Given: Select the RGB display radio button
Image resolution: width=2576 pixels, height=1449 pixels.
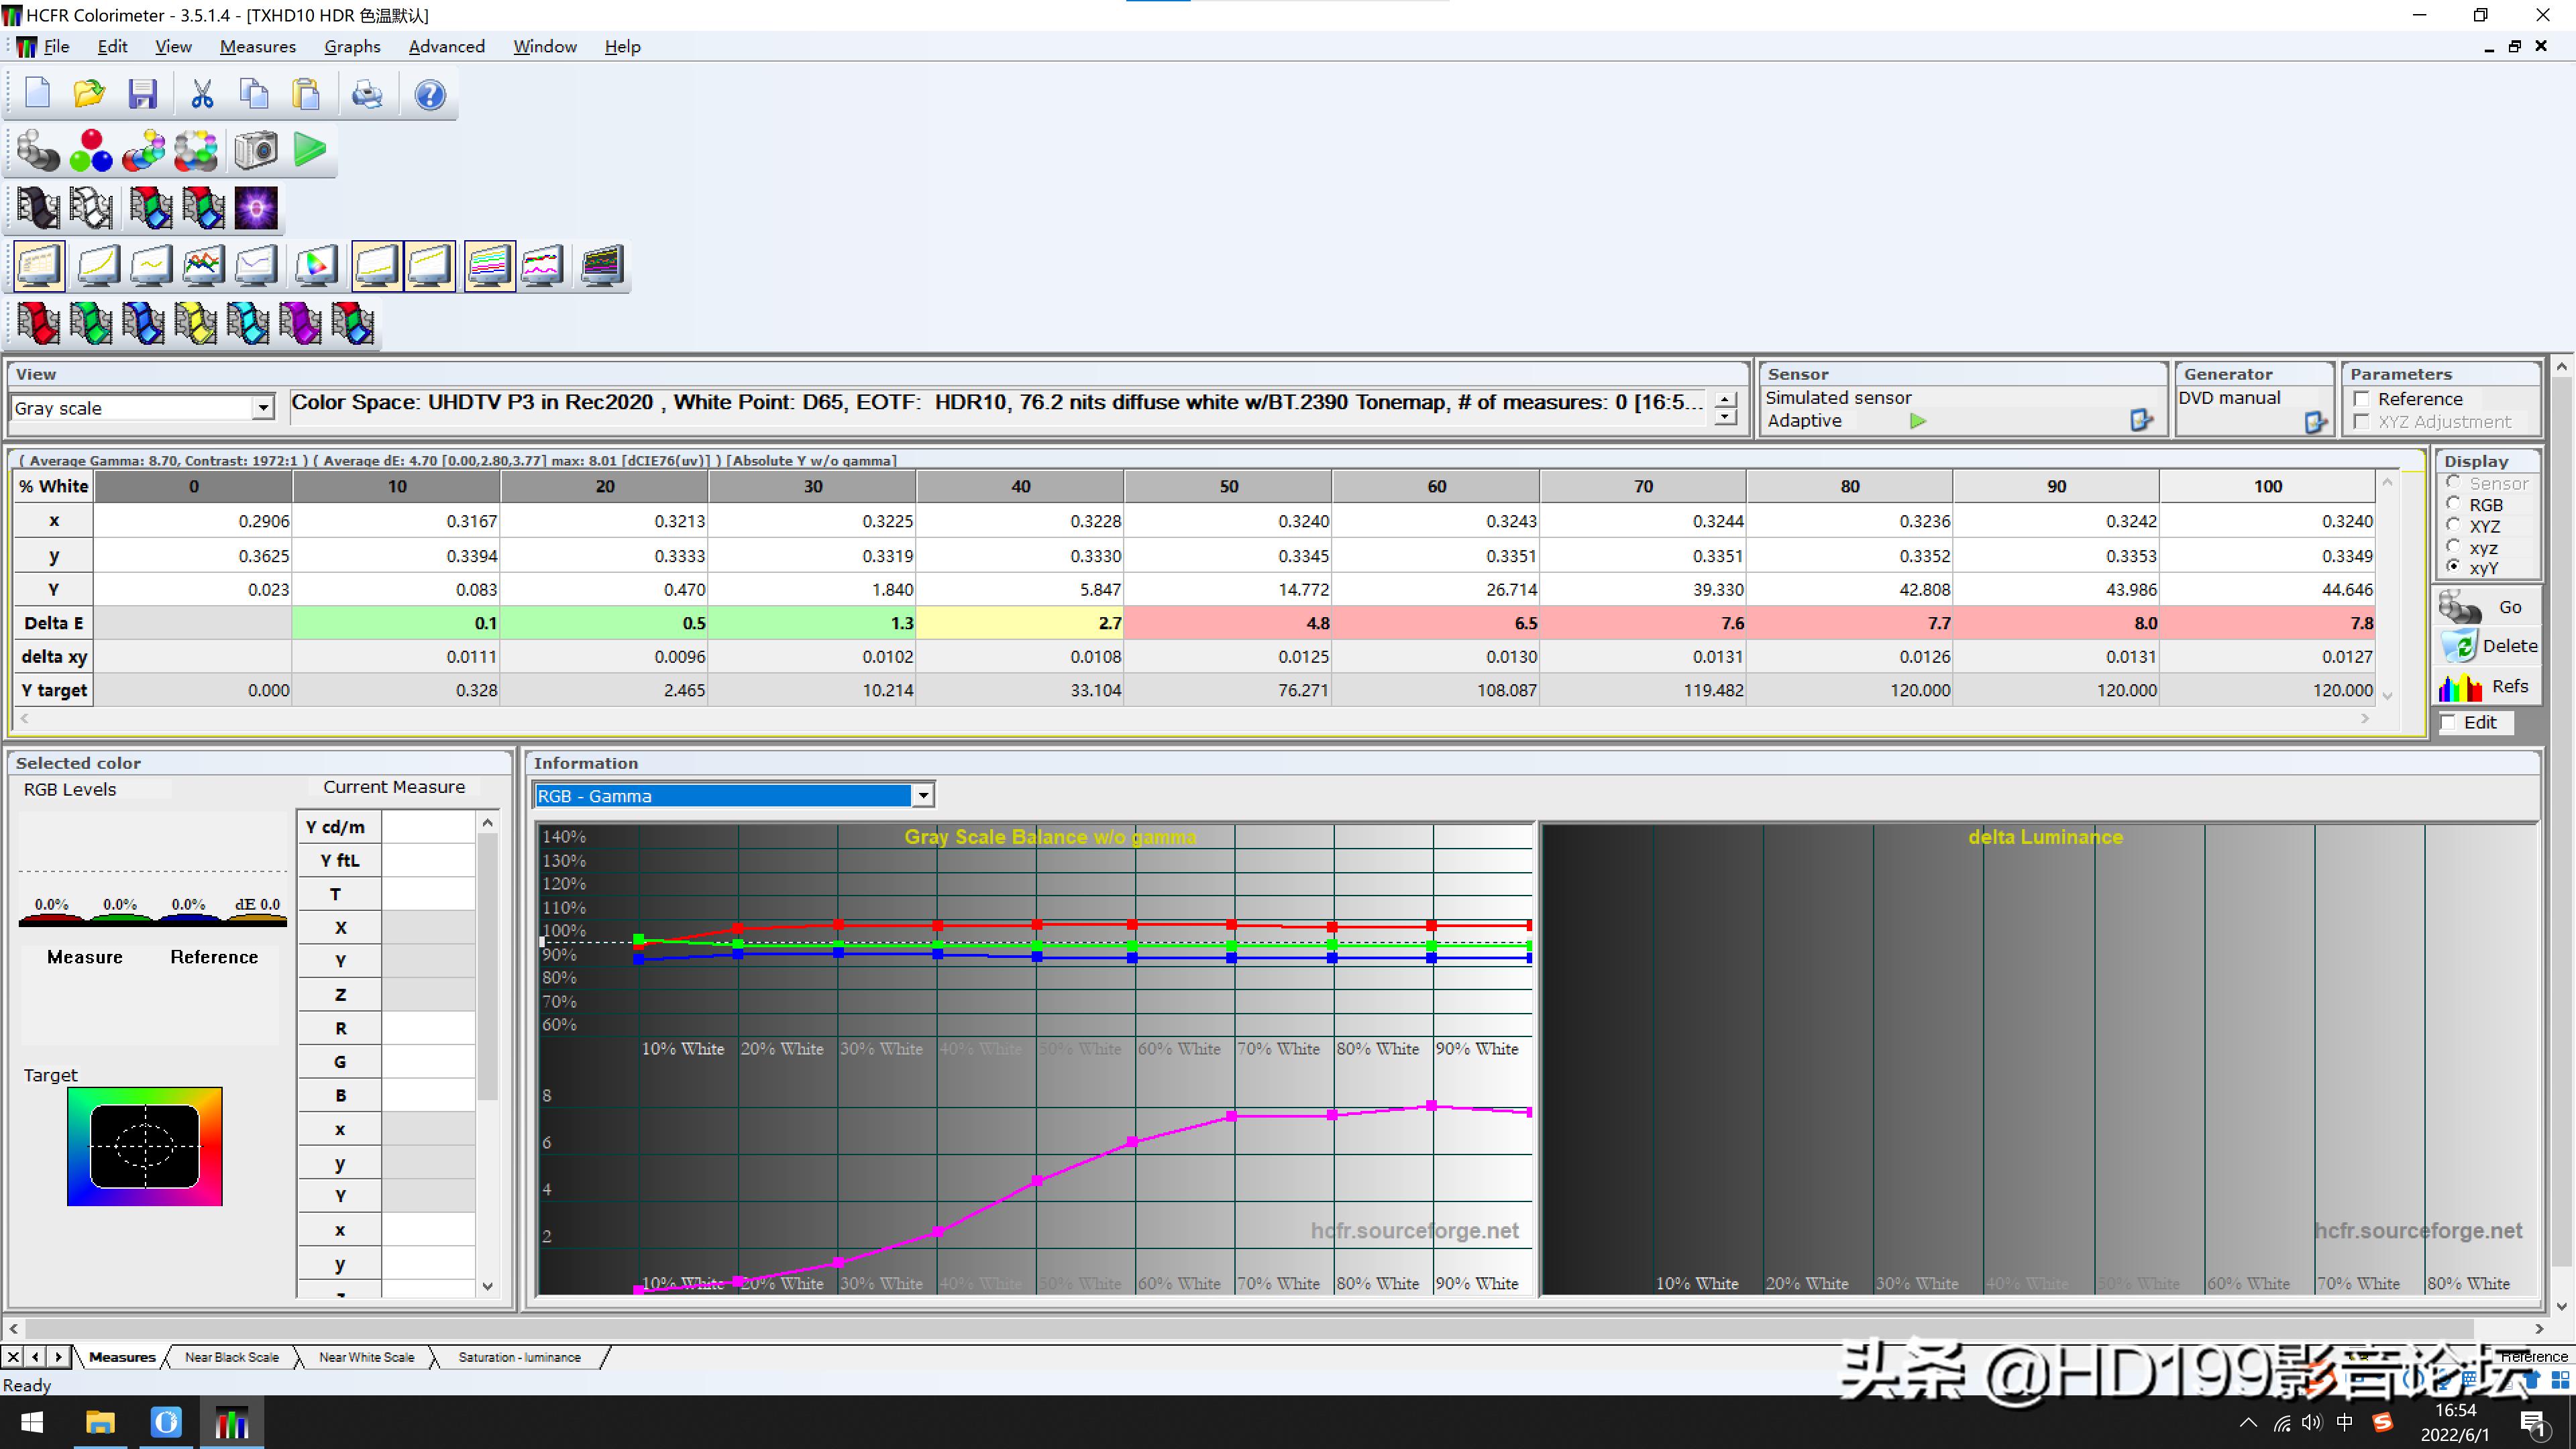Looking at the screenshot, I should coord(2453,505).
